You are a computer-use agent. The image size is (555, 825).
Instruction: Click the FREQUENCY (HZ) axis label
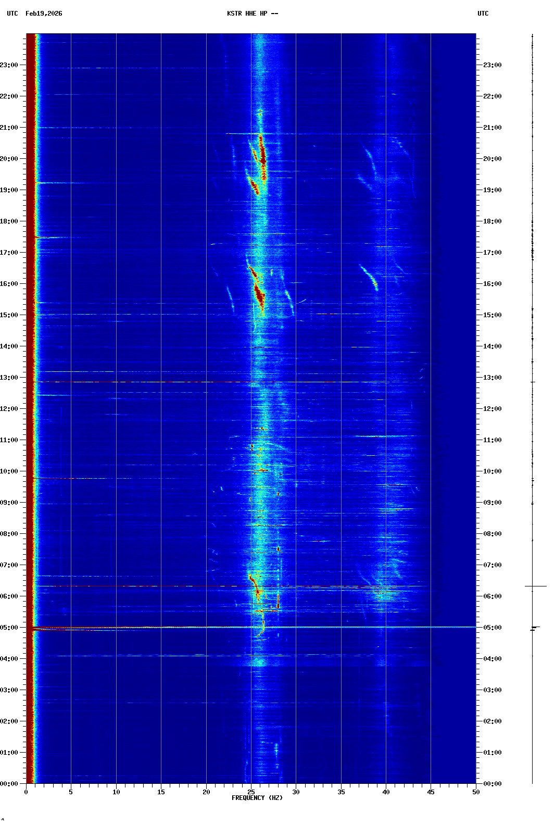tap(257, 798)
